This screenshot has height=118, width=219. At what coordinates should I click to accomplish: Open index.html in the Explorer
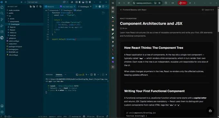point(13,44)
